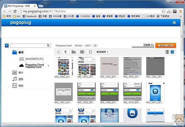
Task: Click the IMG_1204_201... file name
Action: (x=109, y=77)
